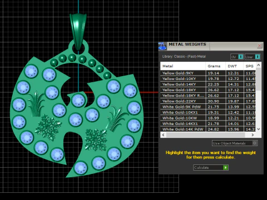267x200 pixels.
Task: Select the White Gold:14K PdW row
Action: click(208, 129)
